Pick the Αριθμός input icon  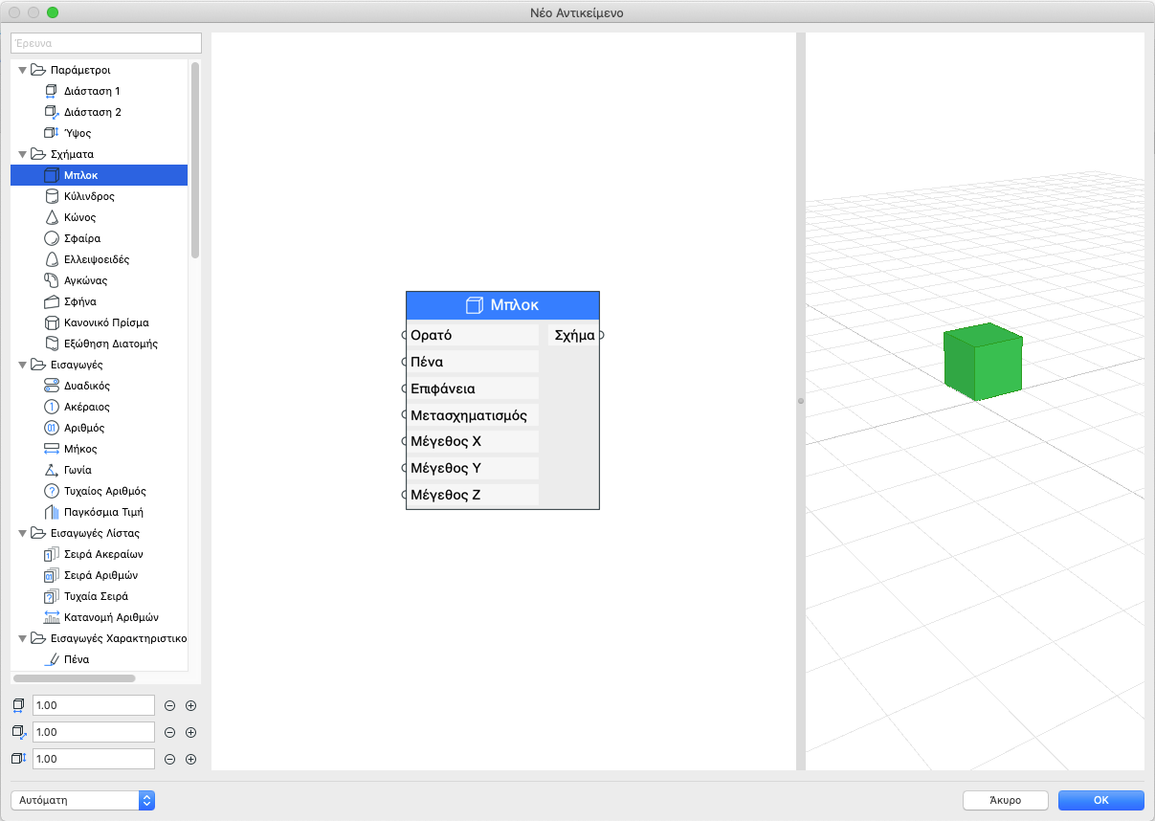click(x=52, y=428)
